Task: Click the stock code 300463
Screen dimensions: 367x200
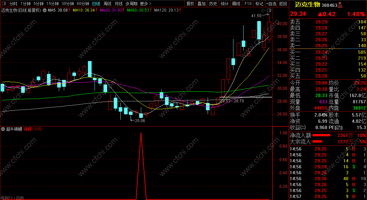Action: (330, 5)
